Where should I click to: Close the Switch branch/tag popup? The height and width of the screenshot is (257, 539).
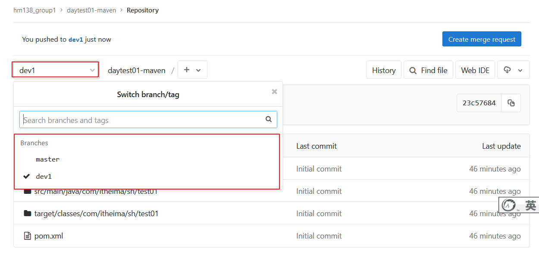(x=274, y=92)
